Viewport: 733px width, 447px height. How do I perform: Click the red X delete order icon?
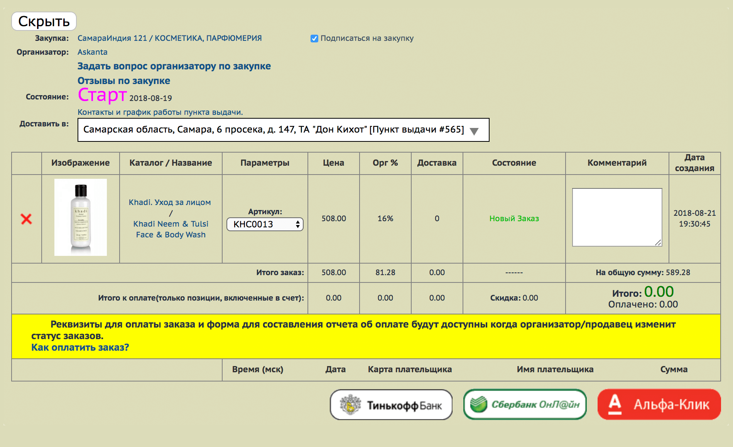pyautogui.click(x=26, y=219)
